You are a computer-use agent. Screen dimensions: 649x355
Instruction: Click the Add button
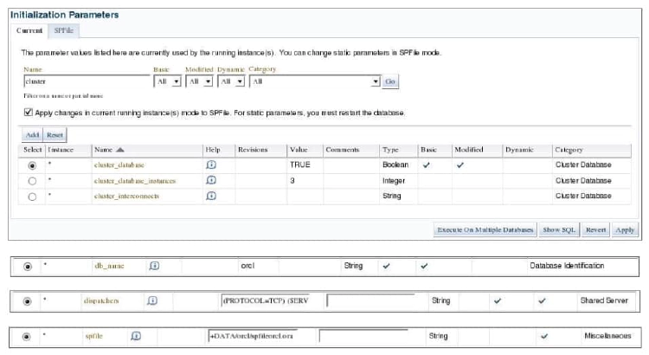click(32, 134)
